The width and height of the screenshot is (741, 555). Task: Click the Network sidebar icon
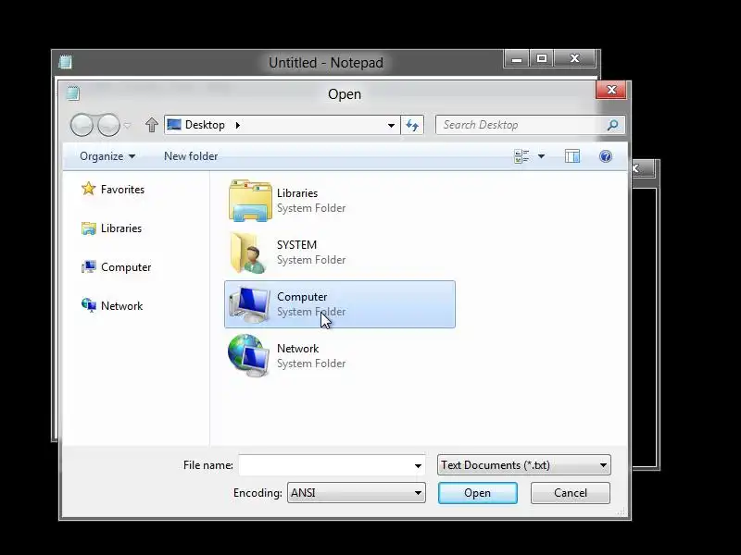pyautogui.click(x=88, y=305)
